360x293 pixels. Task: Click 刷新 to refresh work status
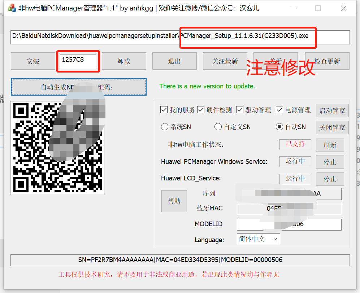(330, 145)
